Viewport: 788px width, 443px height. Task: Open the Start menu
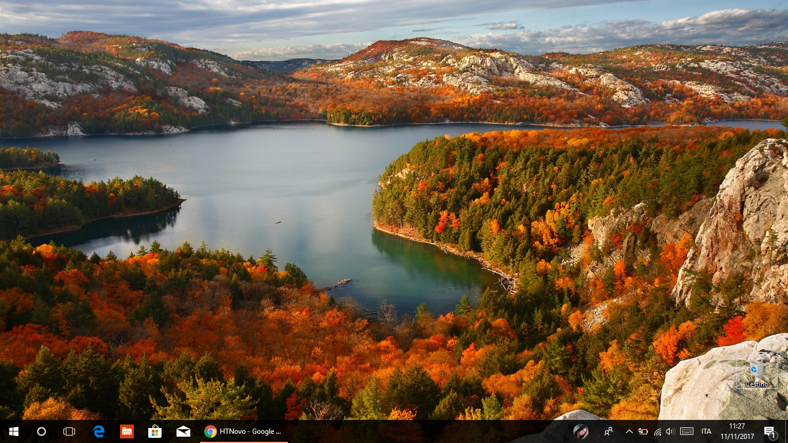coord(13,431)
